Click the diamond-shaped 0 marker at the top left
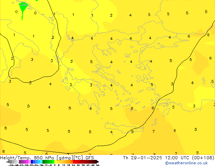 click(16, 12)
